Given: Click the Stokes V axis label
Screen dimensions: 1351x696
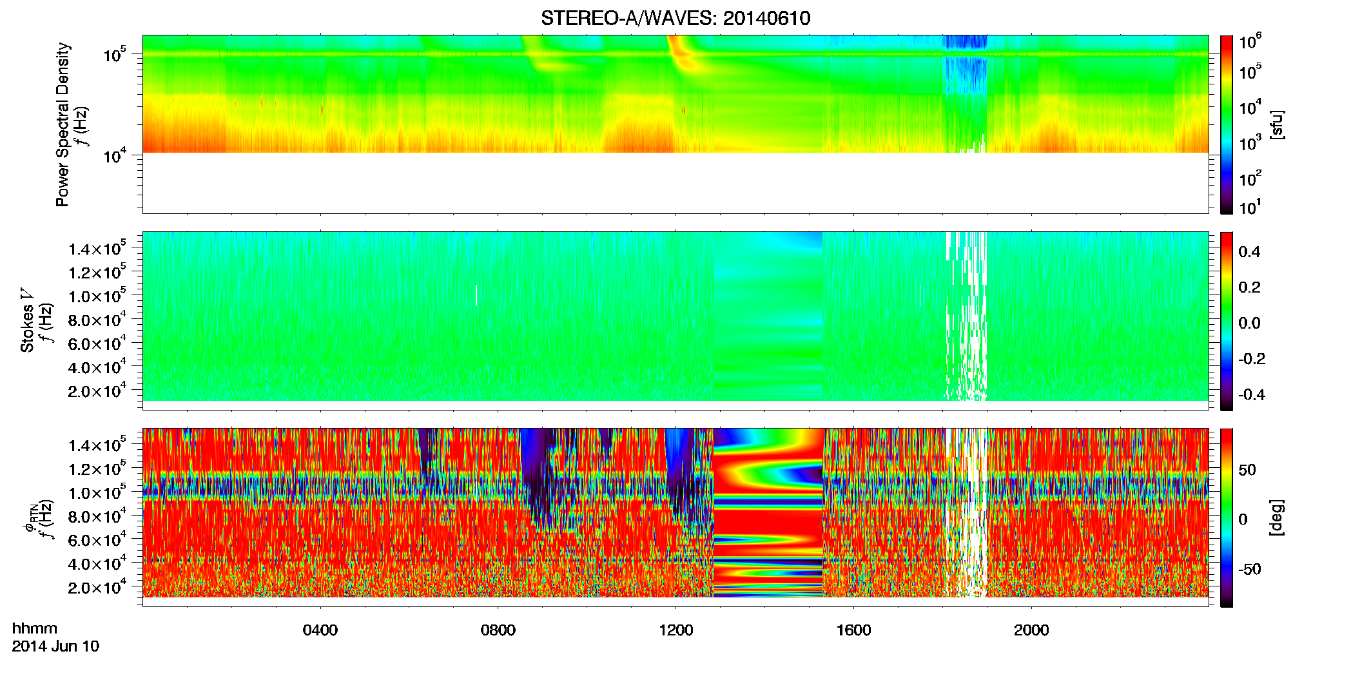Looking at the screenshot, I should coord(27,320).
